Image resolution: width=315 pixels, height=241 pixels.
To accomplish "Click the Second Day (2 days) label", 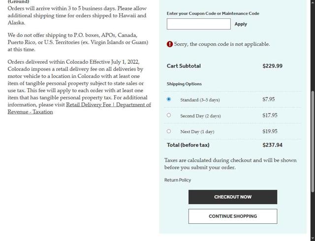I will [x=200, y=116].
